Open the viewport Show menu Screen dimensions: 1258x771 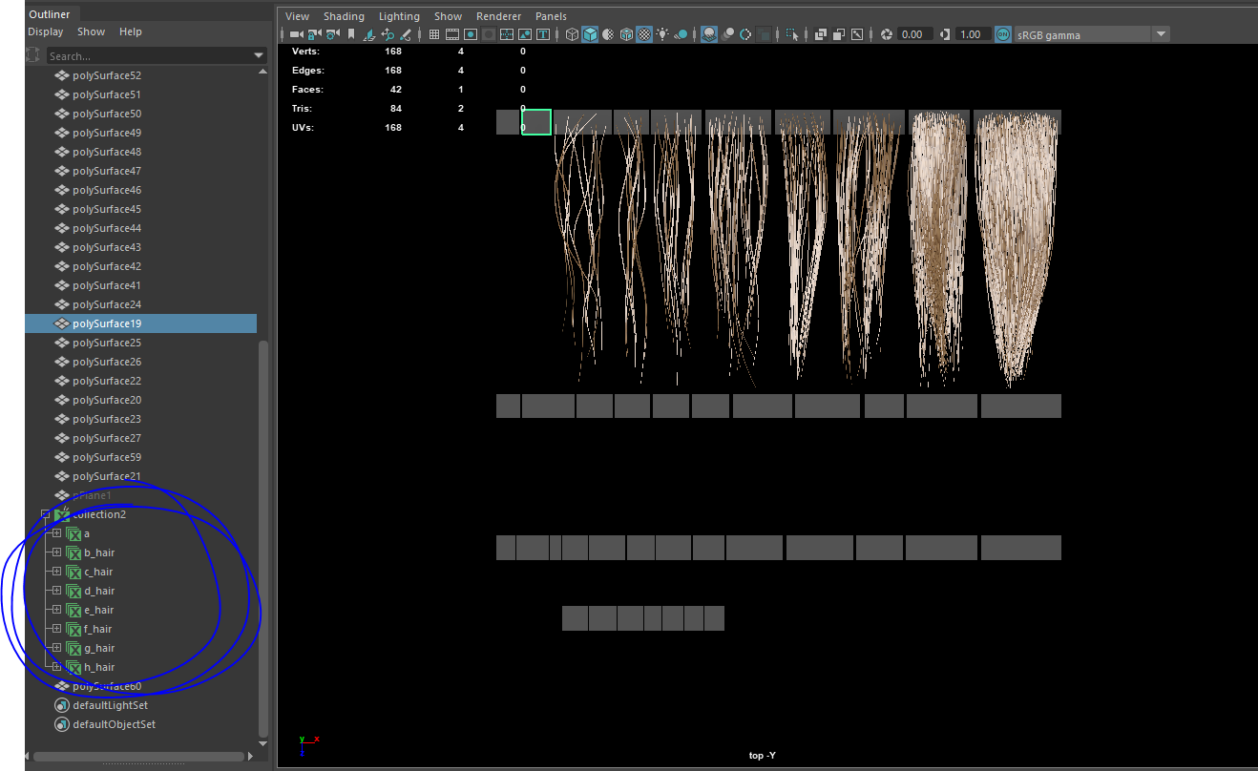click(x=448, y=16)
